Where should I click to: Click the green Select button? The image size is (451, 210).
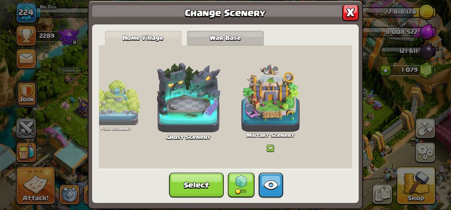pyautogui.click(x=196, y=185)
